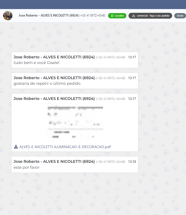Image resolution: width=186 pixels, height=215 pixels.
Task: Click the contact name in the chat header
Action: pos(48,15)
